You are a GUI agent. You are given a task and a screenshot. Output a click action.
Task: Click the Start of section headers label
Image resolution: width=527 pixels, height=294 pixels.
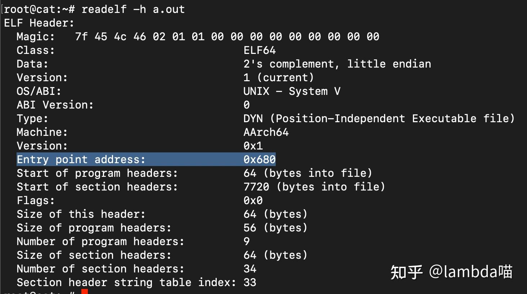coord(97,187)
